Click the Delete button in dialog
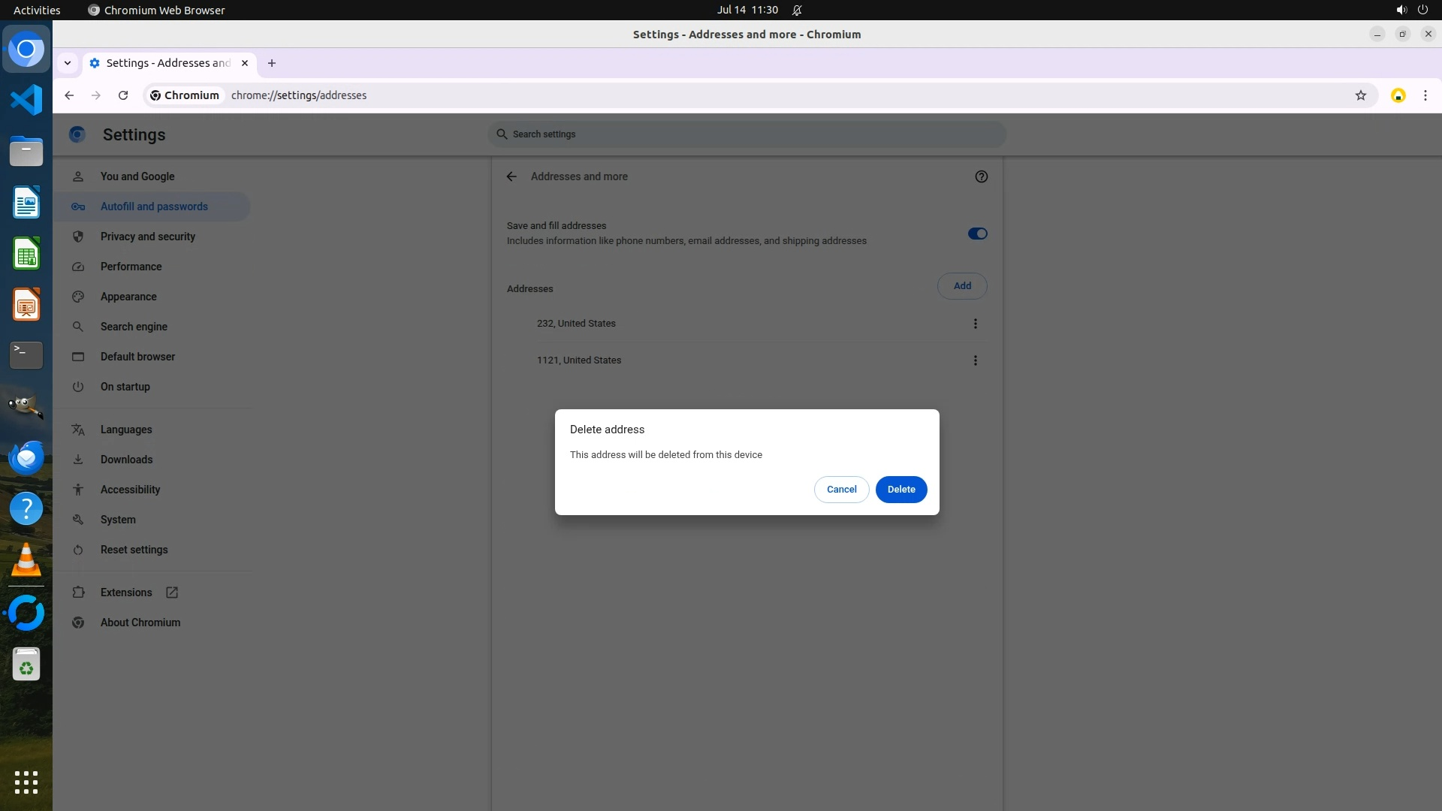1442x811 pixels. 900,489
